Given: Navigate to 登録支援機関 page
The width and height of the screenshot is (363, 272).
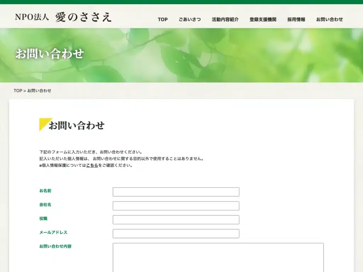Looking at the screenshot, I should 263,19.
